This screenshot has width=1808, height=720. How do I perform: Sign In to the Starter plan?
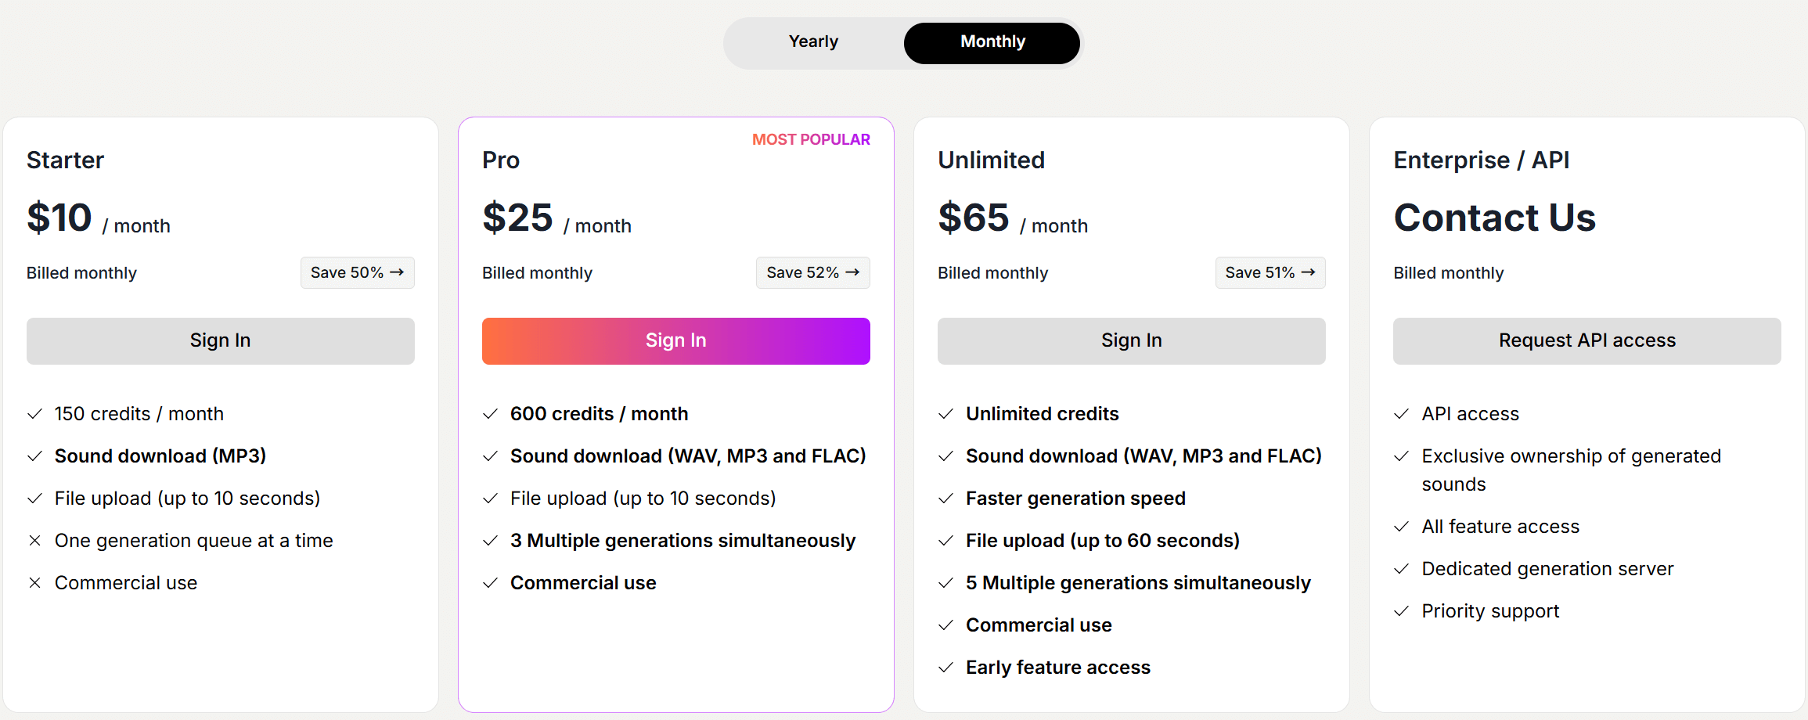click(x=220, y=340)
